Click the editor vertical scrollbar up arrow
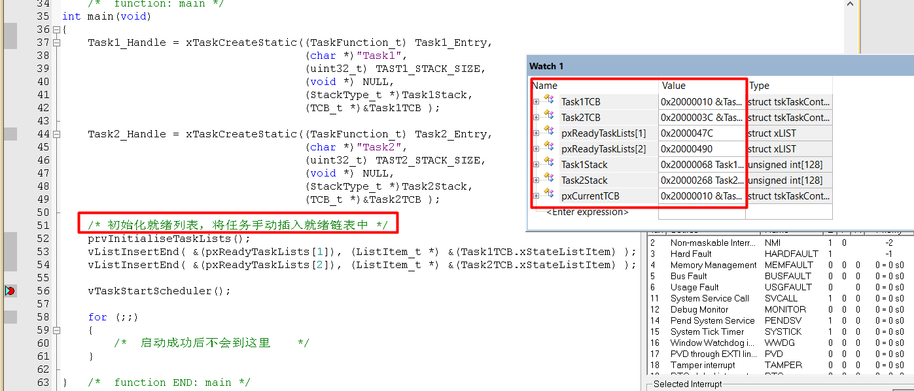Screen dimensions: 914x391 (x=851, y=4)
